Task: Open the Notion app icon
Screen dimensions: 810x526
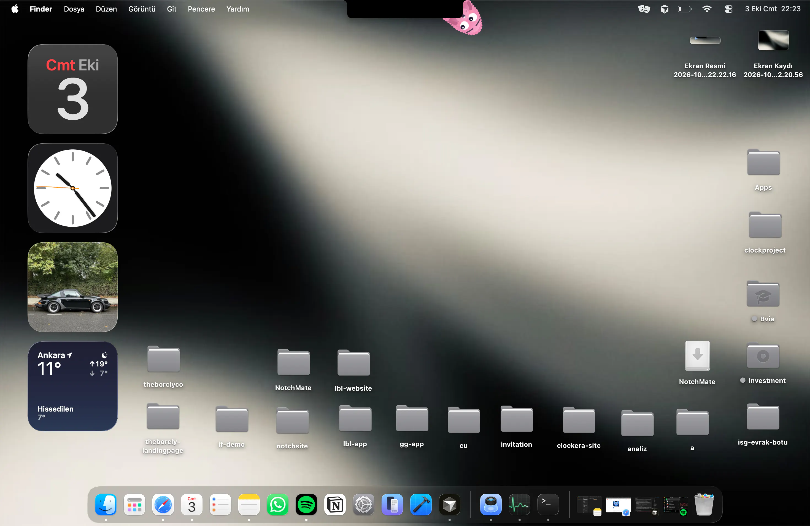Action: [335, 505]
